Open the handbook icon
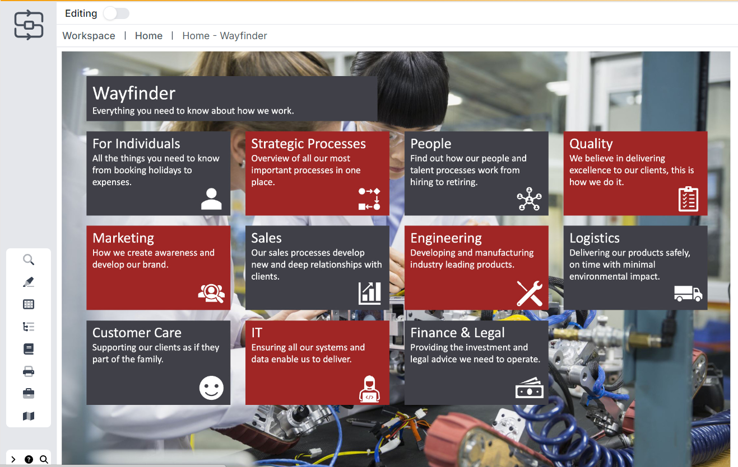 (28, 348)
